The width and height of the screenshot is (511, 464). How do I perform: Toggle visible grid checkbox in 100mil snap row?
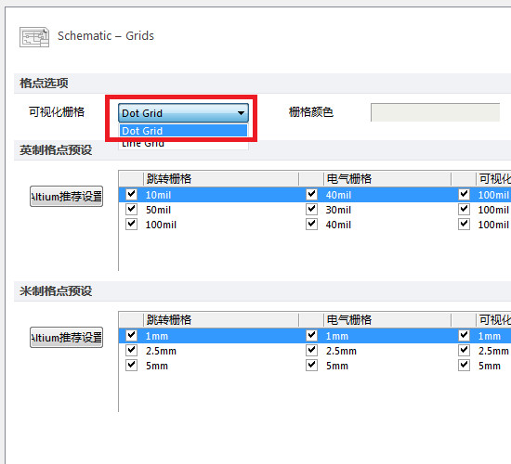[x=464, y=224]
